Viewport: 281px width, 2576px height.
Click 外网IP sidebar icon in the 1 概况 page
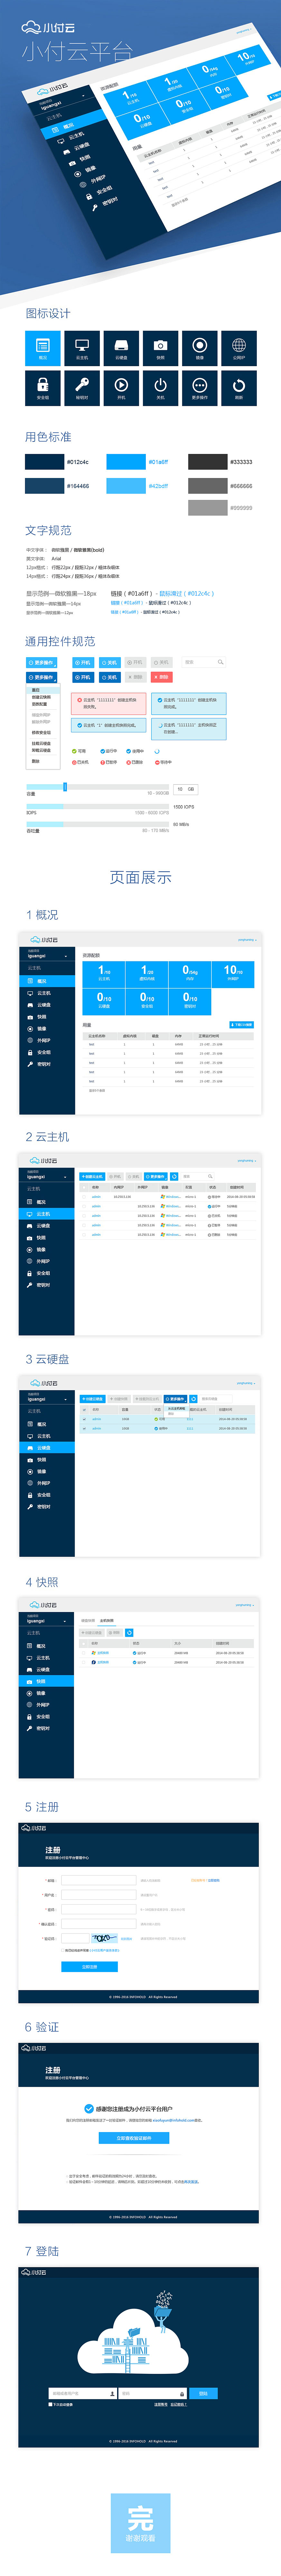click(30, 1040)
